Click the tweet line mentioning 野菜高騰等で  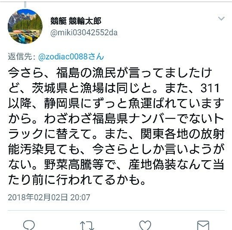click(116, 165)
